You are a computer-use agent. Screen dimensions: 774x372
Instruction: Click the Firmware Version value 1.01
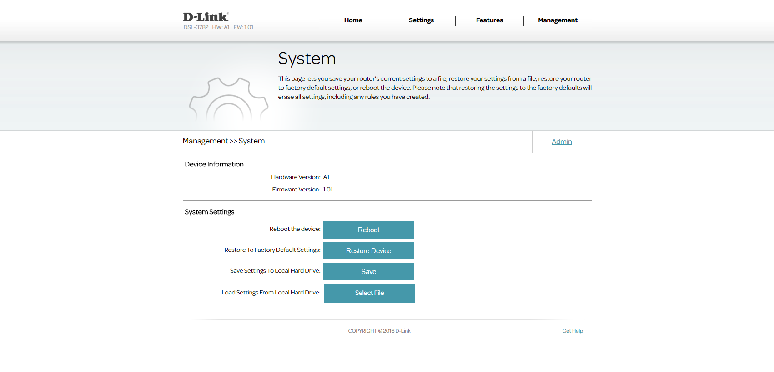(328, 190)
